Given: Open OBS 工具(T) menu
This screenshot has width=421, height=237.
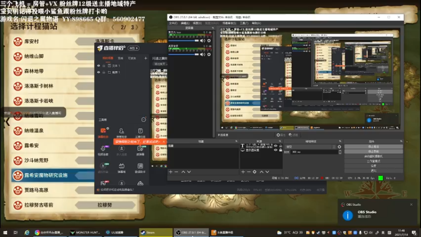Looking at the screenshot, I should tap(244, 23).
